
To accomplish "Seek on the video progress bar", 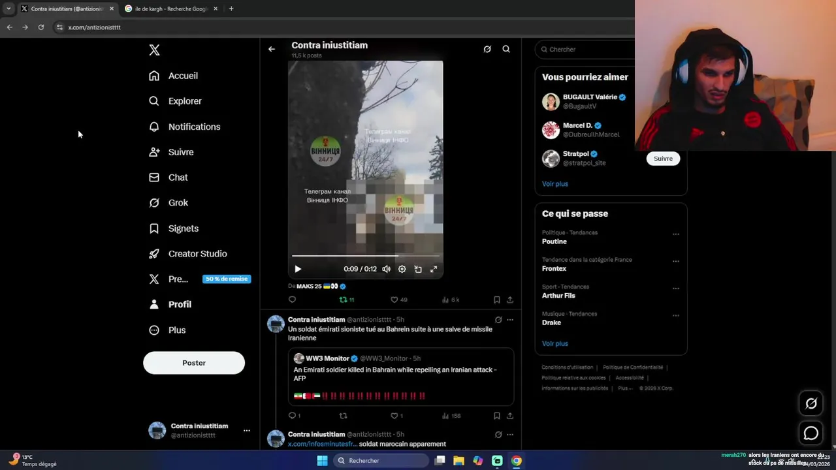I will pos(366,256).
